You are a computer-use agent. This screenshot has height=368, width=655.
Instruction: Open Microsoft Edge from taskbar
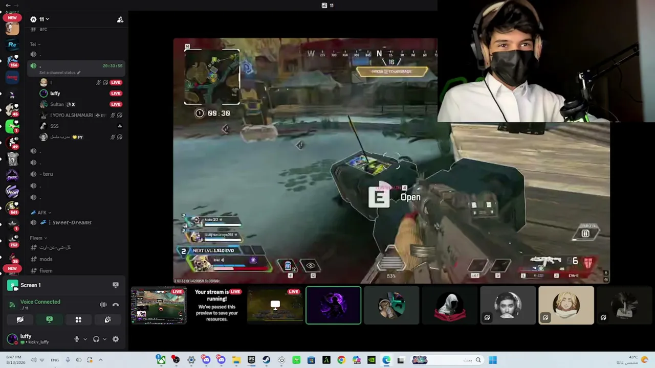tap(386, 360)
